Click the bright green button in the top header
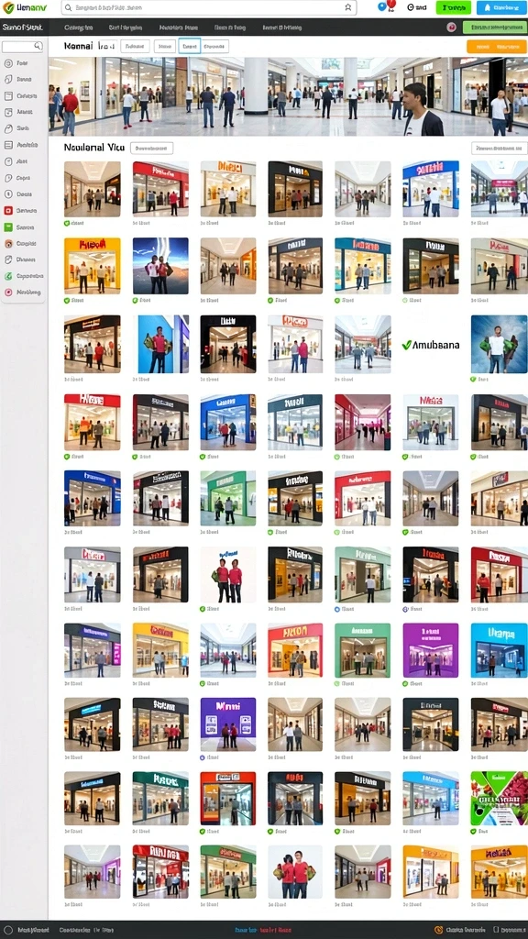528x939 pixels. (453, 7)
